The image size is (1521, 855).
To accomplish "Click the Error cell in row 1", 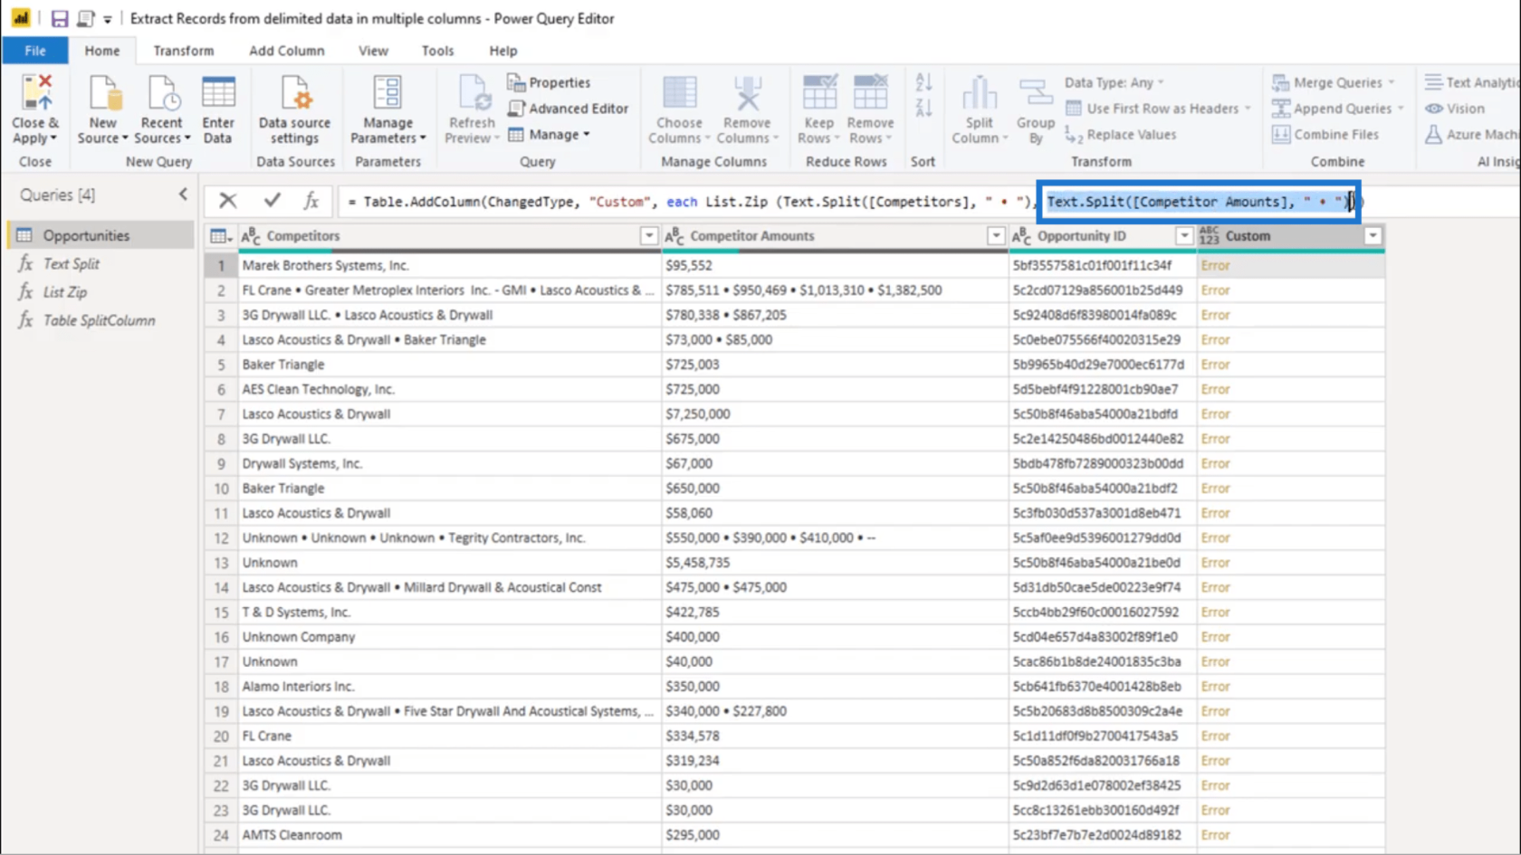I will coord(1290,265).
